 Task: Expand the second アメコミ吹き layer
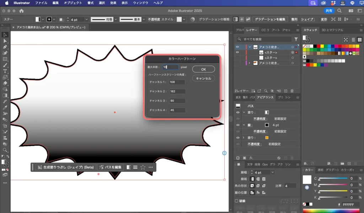pyautogui.click(x=249, y=63)
